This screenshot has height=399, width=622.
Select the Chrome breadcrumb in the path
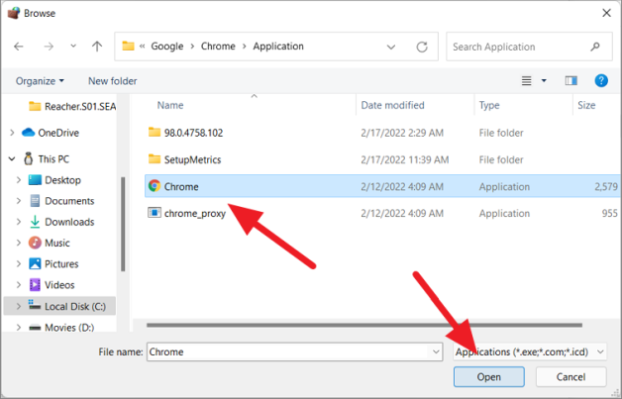pyautogui.click(x=218, y=46)
